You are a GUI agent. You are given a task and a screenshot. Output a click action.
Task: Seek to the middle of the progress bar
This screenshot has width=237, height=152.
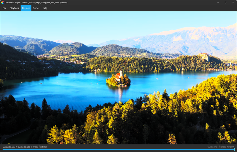(118, 149)
